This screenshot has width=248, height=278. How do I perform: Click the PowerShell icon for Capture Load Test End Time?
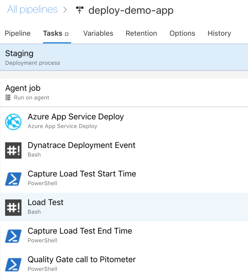pyautogui.click(x=14, y=235)
